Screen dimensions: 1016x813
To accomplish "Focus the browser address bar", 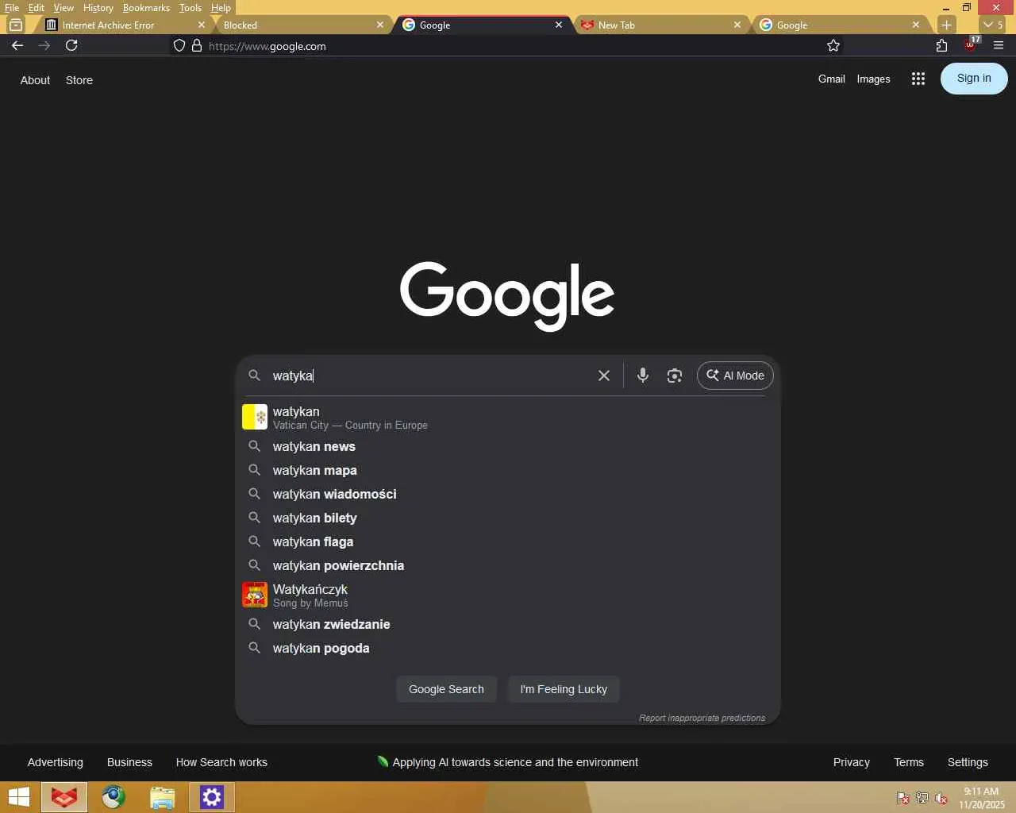I will (508, 46).
